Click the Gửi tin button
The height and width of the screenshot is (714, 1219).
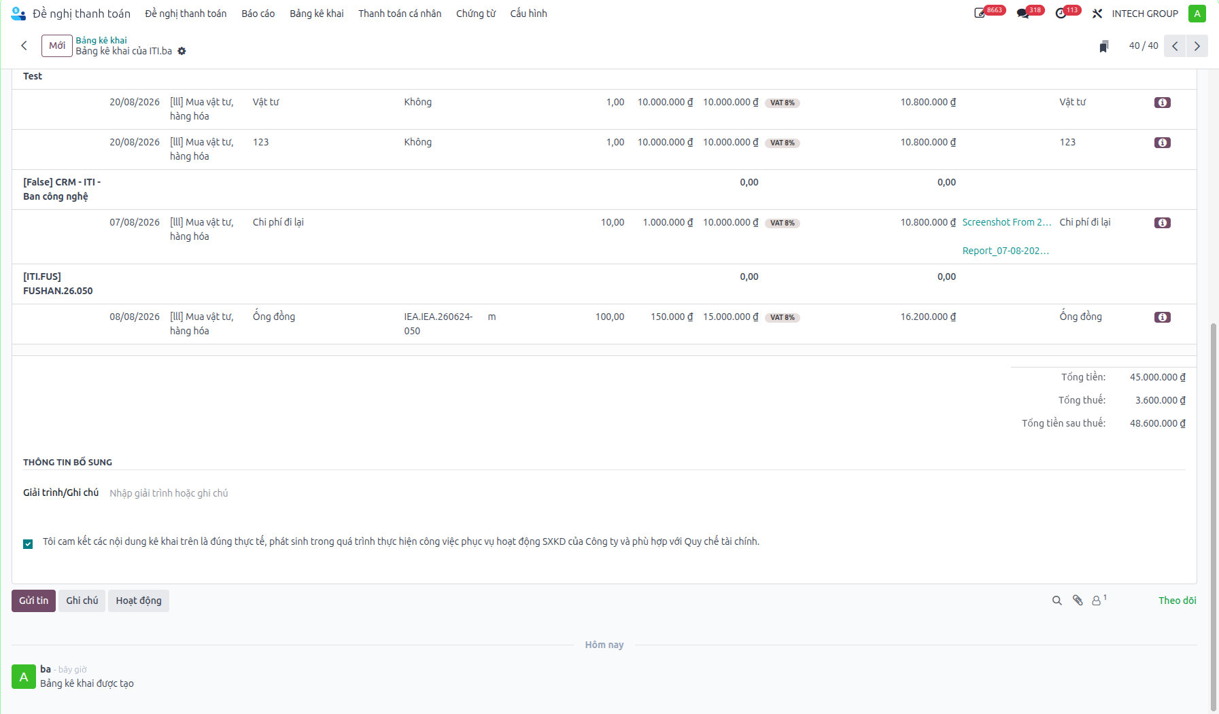[34, 601]
